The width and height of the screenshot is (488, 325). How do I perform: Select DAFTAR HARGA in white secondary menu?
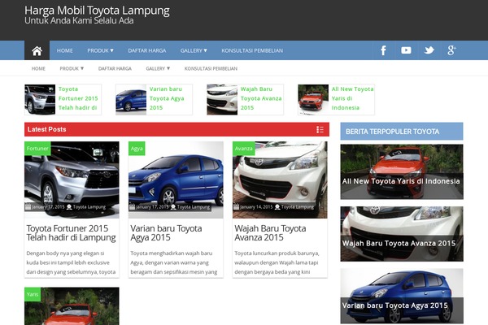tap(115, 68)
